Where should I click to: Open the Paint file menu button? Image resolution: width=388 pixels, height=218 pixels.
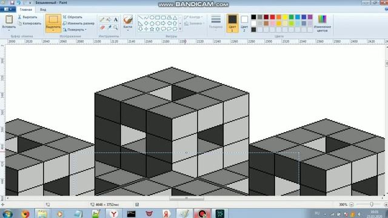click(x=8, y=10)
